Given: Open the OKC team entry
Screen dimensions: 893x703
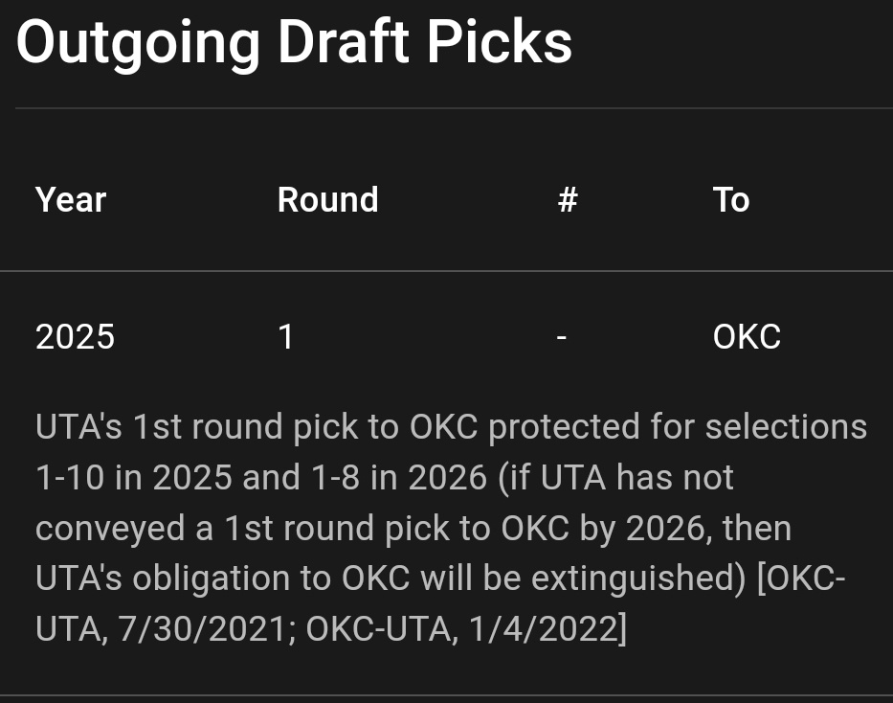Looking at the screenshot, I should coord(747,337).
